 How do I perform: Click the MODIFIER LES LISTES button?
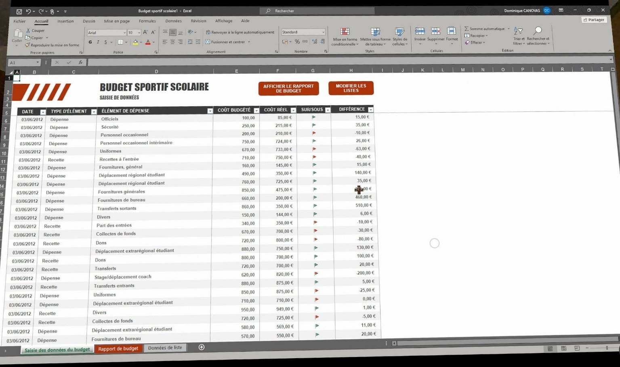[x=351, y=88]
